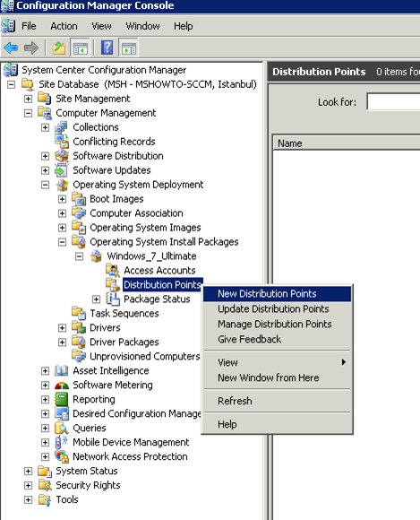Open the blue question mark Help icon
The image size is (420, 520).
107,48
